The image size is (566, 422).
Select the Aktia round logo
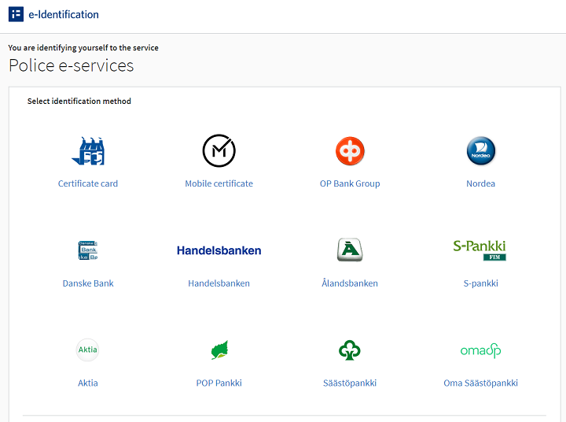88,350
